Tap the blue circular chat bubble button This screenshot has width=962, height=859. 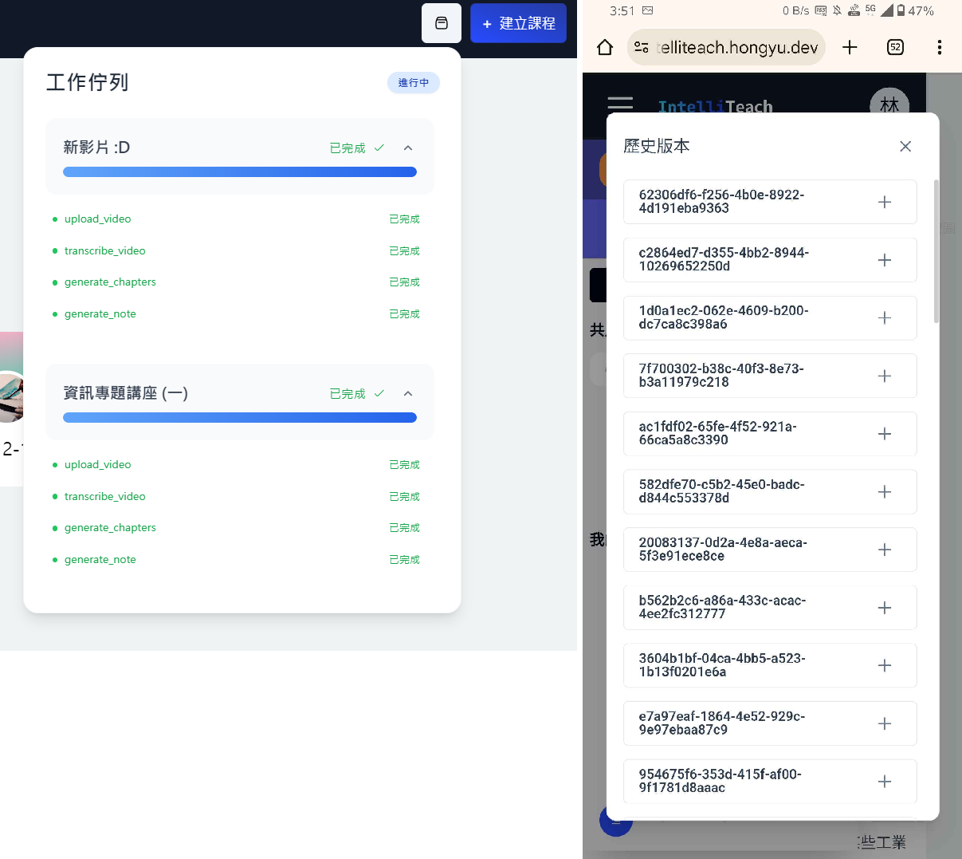(x=616, y=819)
